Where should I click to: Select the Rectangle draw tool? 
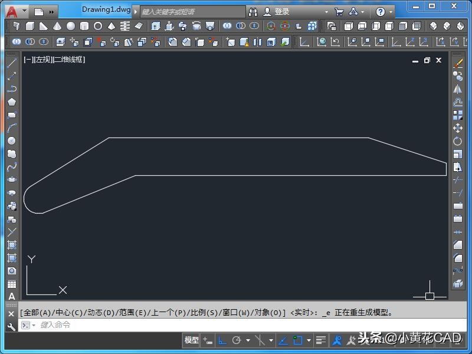(11, 115)
